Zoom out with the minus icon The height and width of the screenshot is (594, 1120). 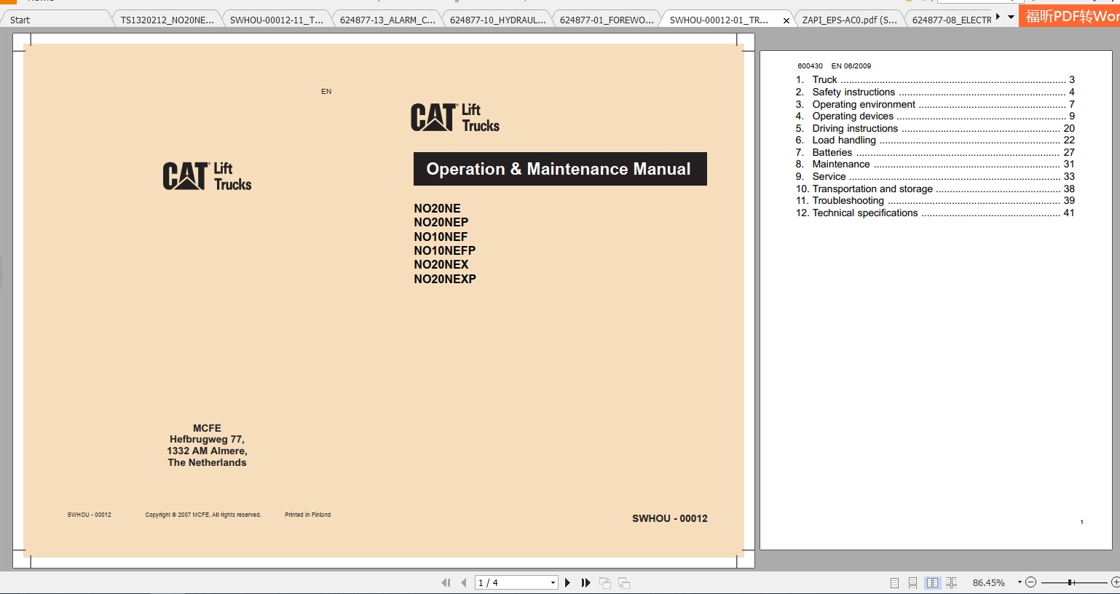[1030, 582]
